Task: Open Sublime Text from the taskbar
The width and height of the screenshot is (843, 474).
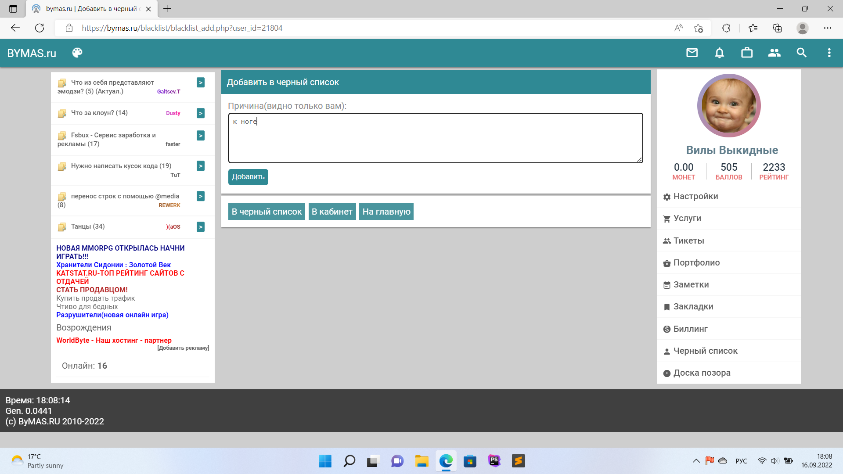Action: click(518, 461)
